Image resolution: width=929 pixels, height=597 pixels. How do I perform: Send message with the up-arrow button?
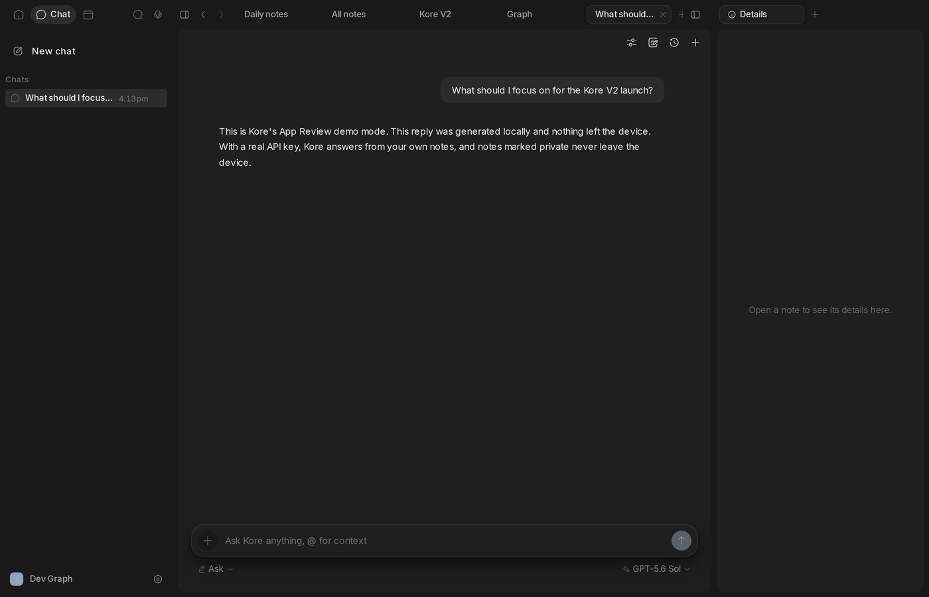681,541
